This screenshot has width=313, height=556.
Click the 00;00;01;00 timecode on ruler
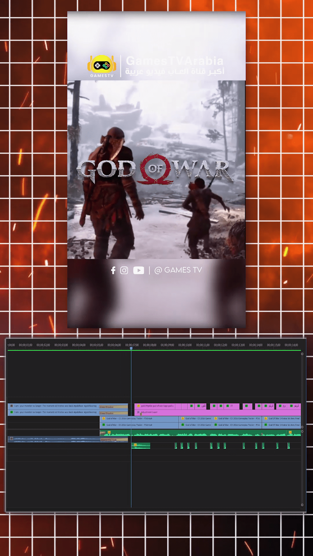click(x=25, y=345)
